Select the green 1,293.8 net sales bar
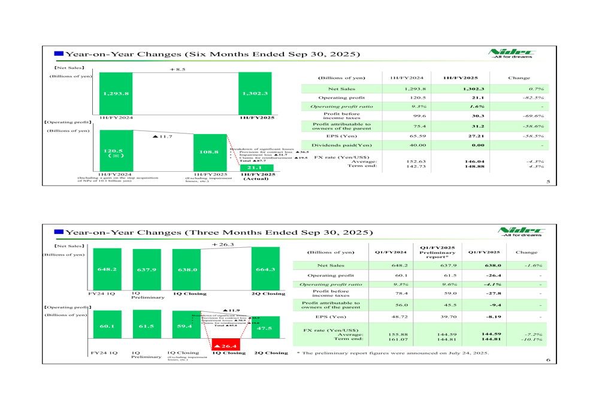Image resolution: width=599 pixels, height=410 pixels. coord(116,93)
